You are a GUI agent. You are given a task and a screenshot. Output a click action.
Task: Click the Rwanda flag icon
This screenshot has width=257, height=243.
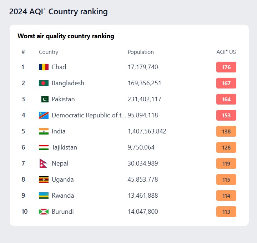click(44, 196)
